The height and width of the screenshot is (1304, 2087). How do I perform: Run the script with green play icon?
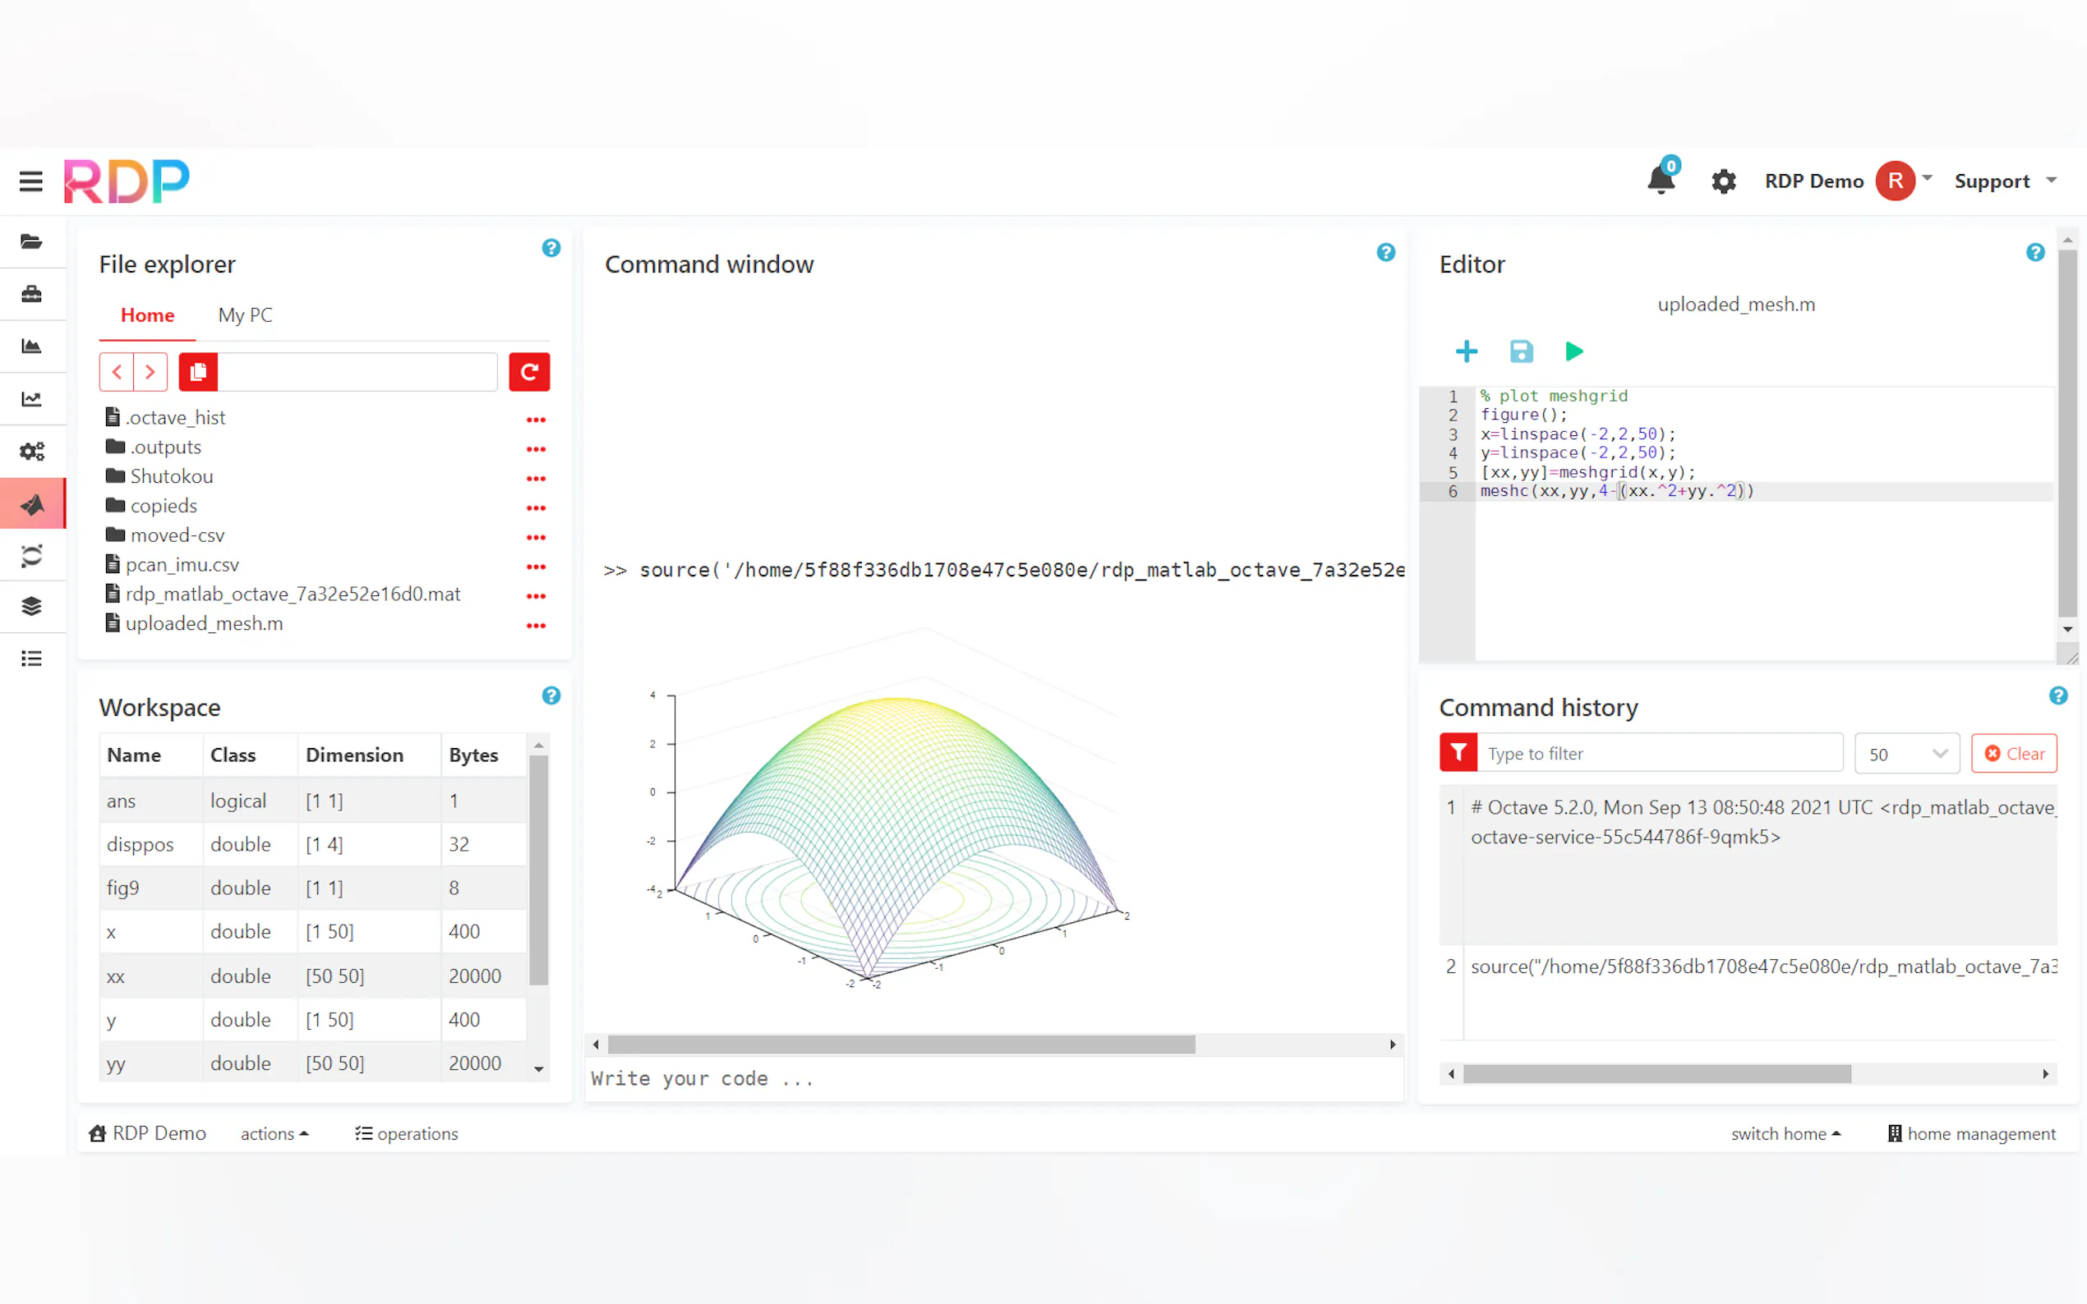coord(1573,351)
